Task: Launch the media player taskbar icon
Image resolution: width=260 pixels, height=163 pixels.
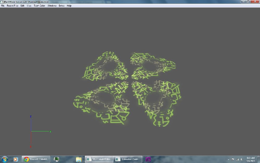Action: click(16, 159)
